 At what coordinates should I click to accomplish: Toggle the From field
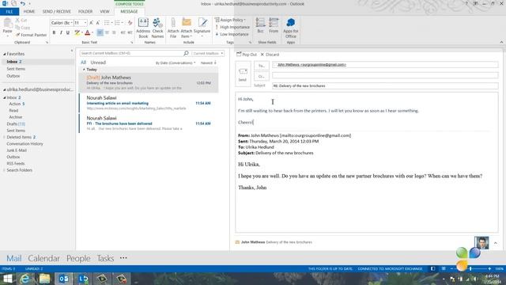(x=274, y=26)
